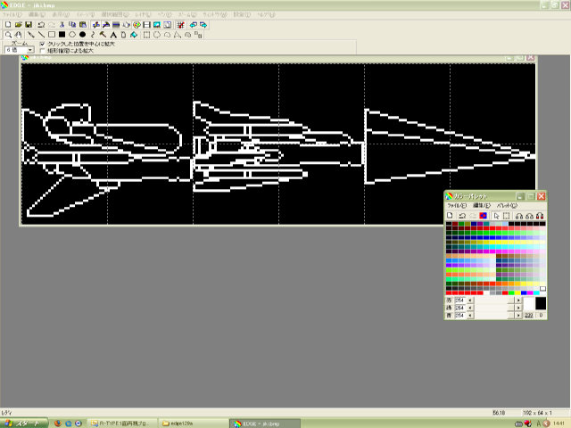The height and width of the screenshot is (428, 571).
Task: Click the red value input field
Action: pos(459,300)
